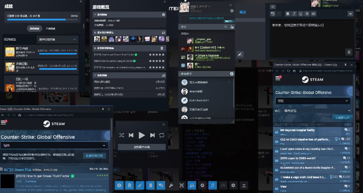Expand the chevron dropdown in notes toolbar
Image resolution: width=363 pixels, height=193 pixels.
(350, 14)
